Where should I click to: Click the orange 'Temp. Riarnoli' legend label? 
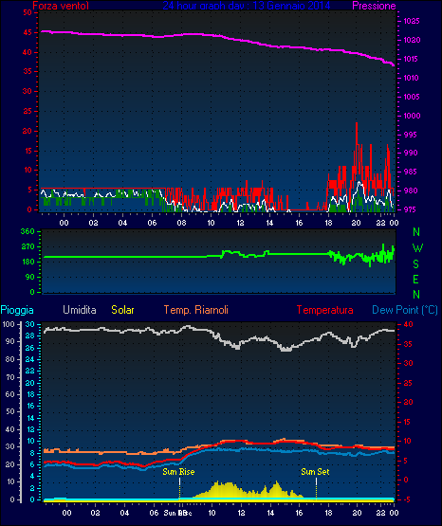(196, 310)
